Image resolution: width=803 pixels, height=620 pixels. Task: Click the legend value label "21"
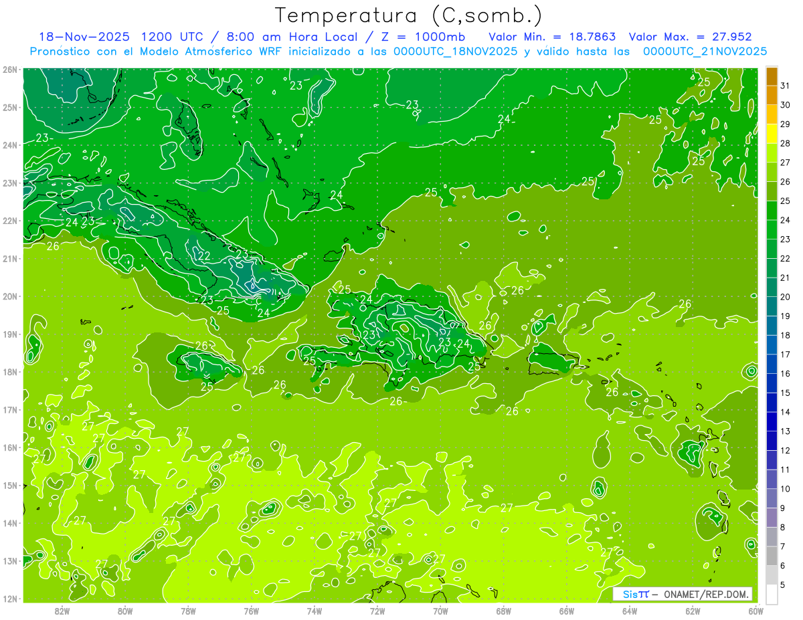(785, 278)
